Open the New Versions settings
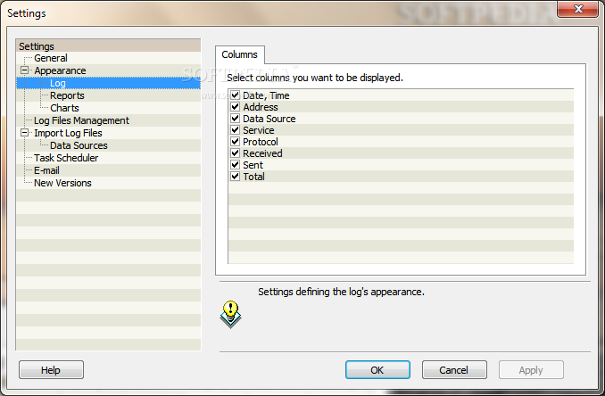605x396 pixels. [62, 183]
